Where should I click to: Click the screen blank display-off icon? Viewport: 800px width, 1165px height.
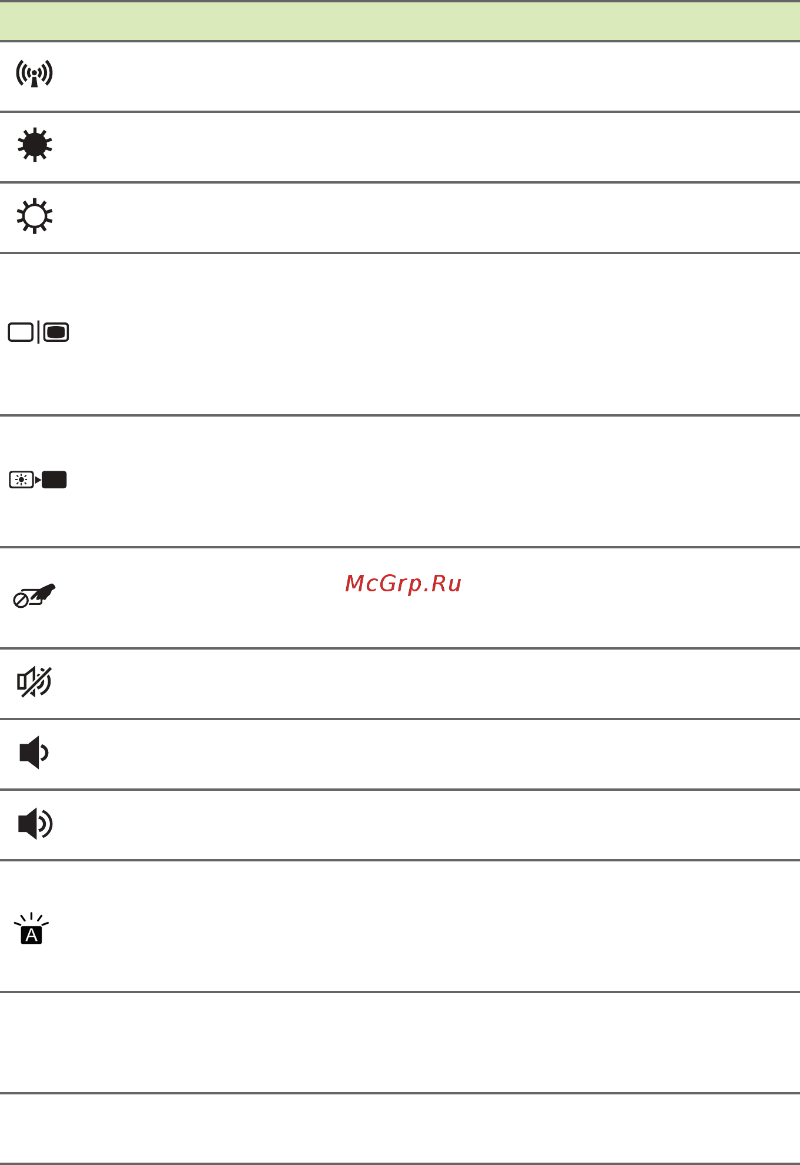click(x=38, y=480)
